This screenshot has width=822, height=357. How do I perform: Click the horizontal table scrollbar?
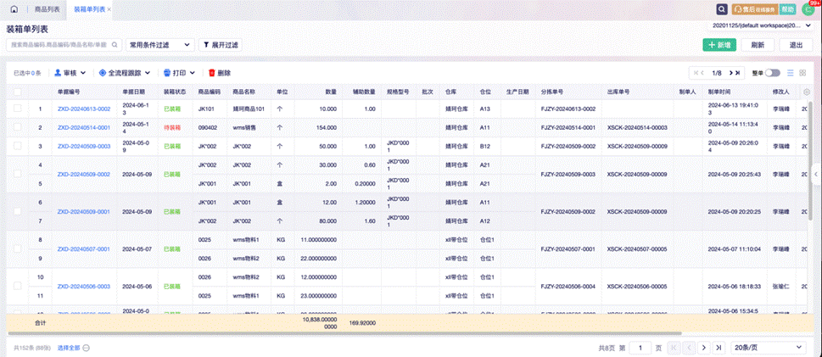pos(344,333)
